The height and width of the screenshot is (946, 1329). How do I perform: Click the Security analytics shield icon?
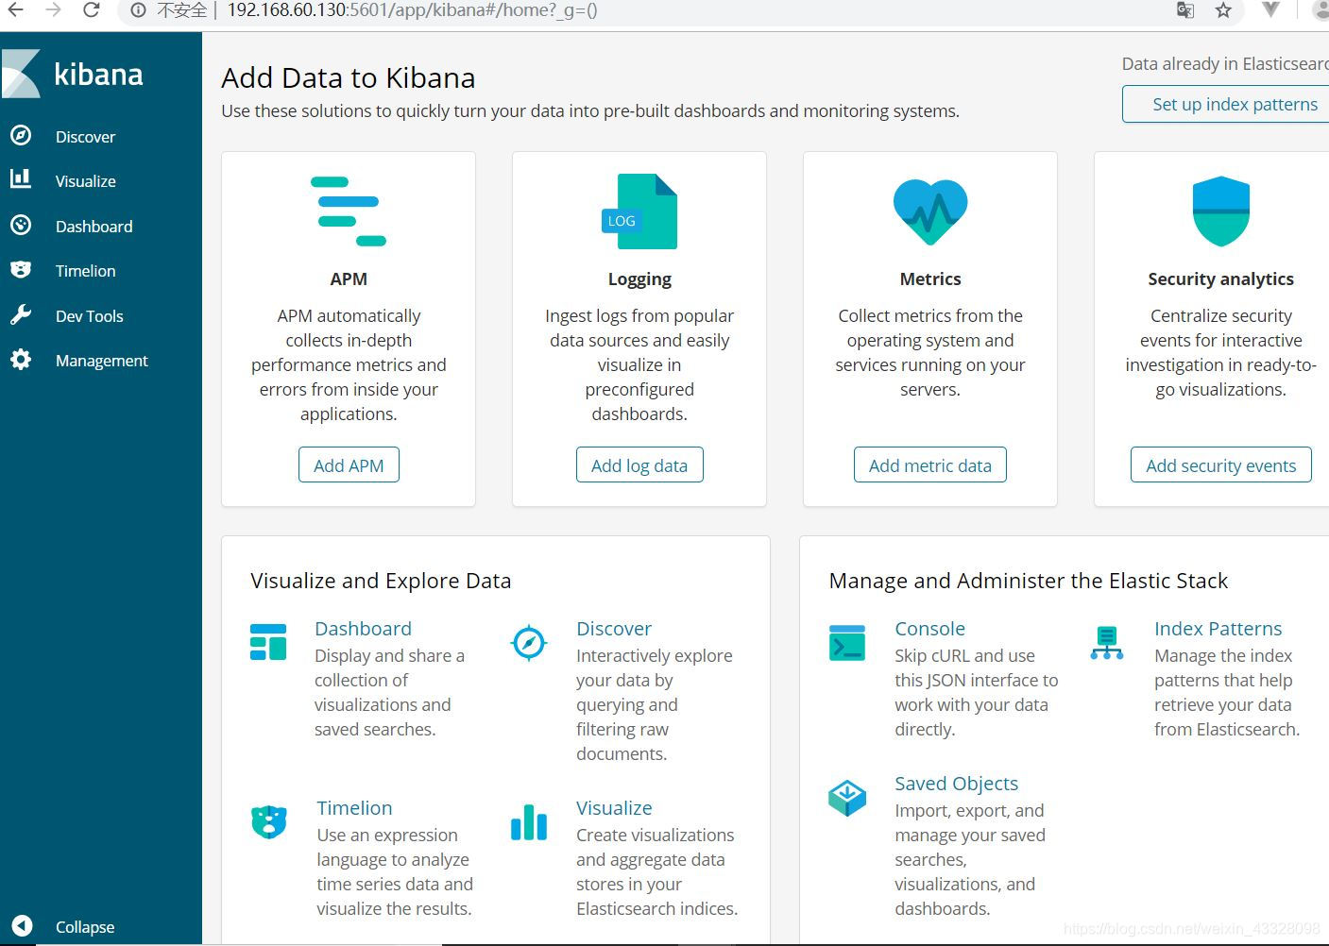[1220, 210]
